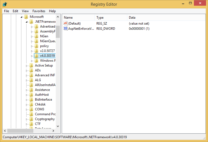208x142 pixels.
Task: Click the NGen folder icon
Action: (36, 36)
